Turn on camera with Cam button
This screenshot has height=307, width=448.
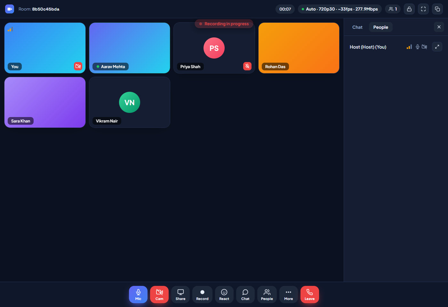pos(159,295)
